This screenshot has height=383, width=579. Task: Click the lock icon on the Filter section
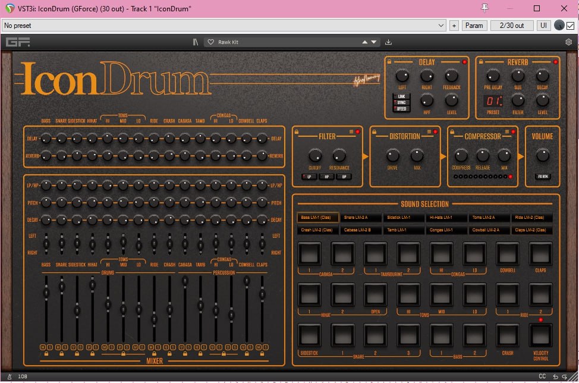tap(297, 131)
